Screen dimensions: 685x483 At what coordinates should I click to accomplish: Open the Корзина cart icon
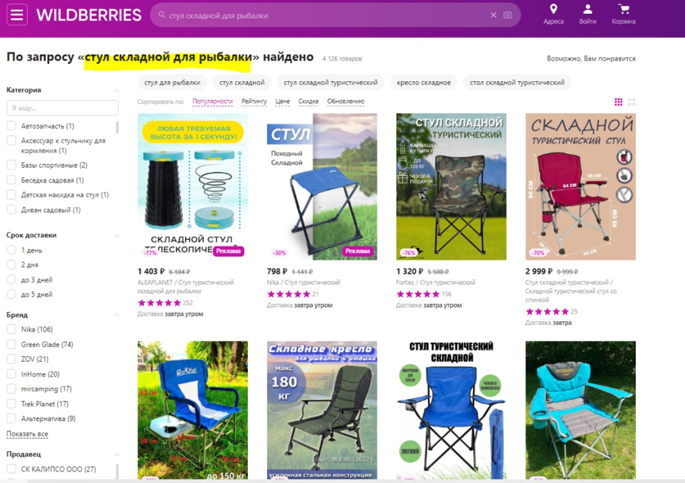[x=623, y=9]
